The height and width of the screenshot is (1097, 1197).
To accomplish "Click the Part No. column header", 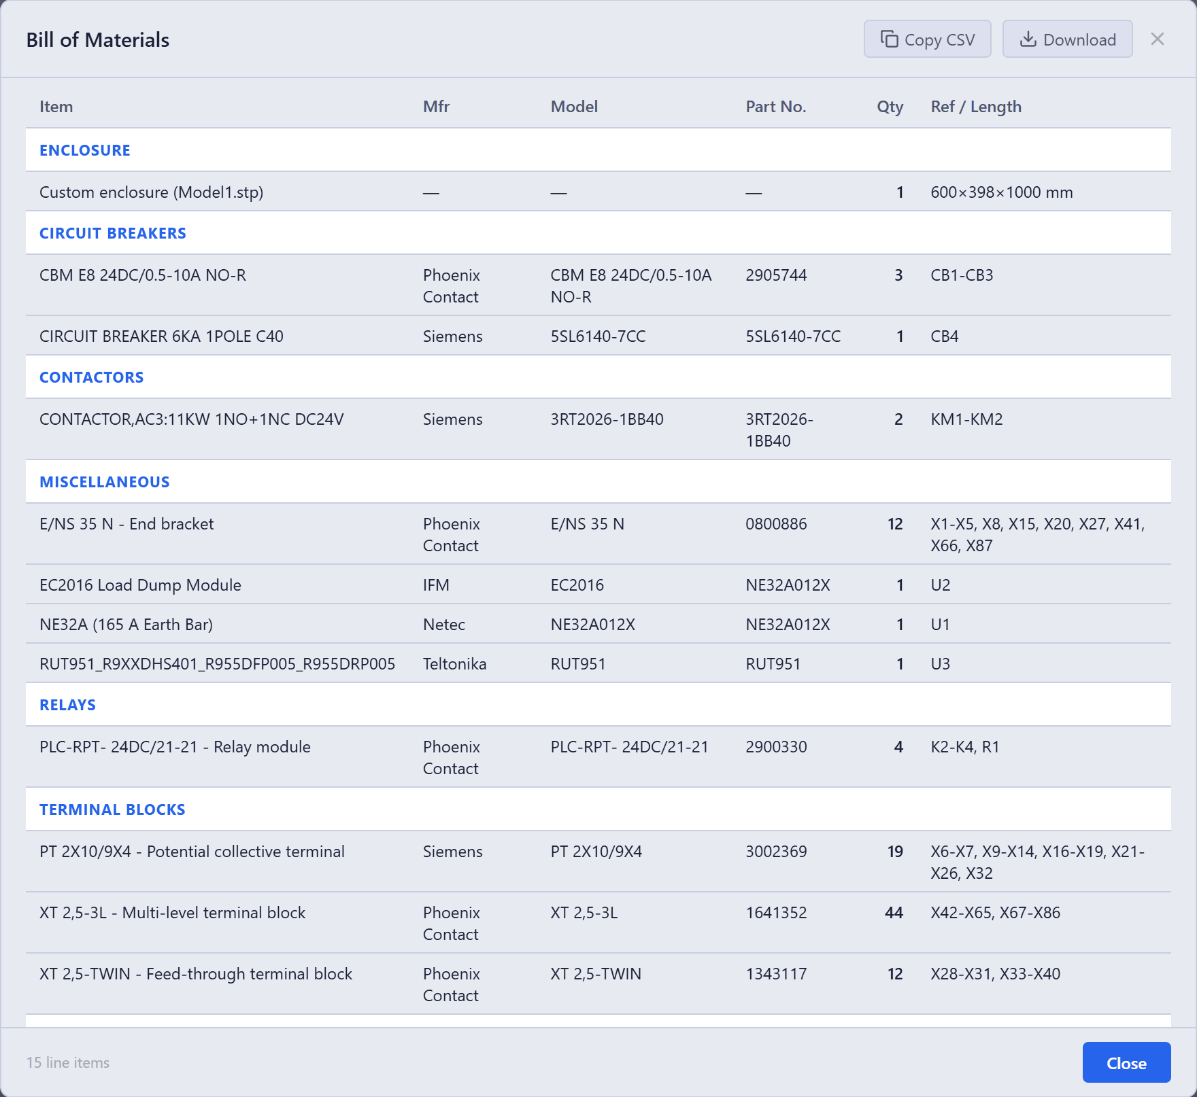I will (x=775, y=107).
